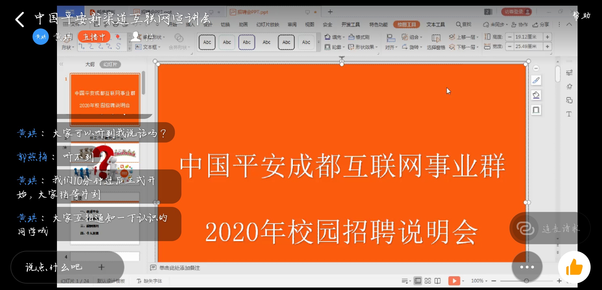The image size is (602, 290).
Task: Open the 开发工具 ribbon tab
Action: click(x=350, y=24)
